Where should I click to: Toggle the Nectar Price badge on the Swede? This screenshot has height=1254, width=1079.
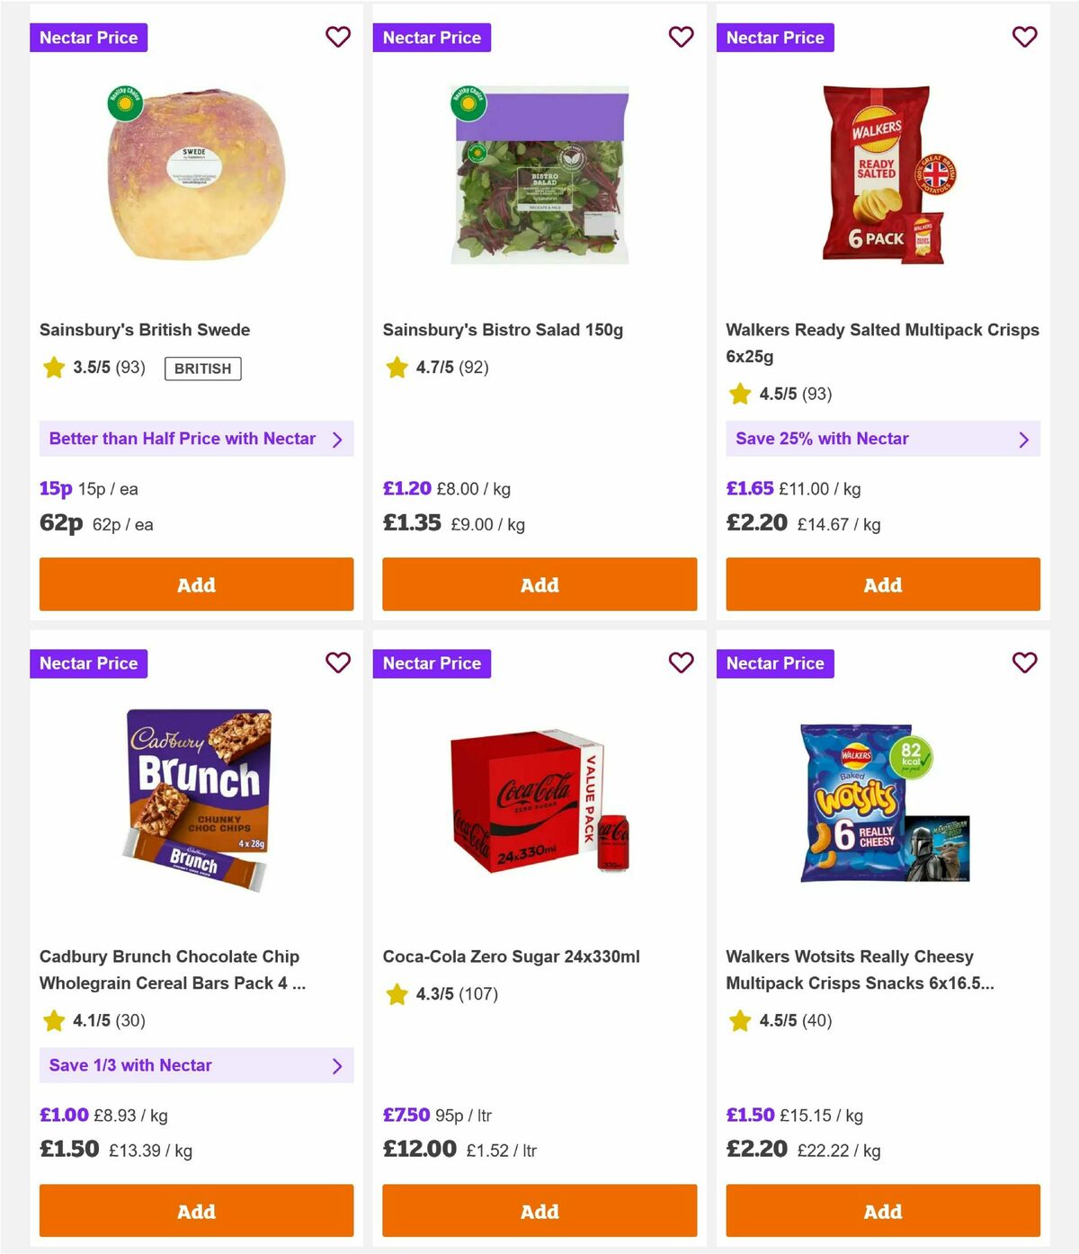88,37
